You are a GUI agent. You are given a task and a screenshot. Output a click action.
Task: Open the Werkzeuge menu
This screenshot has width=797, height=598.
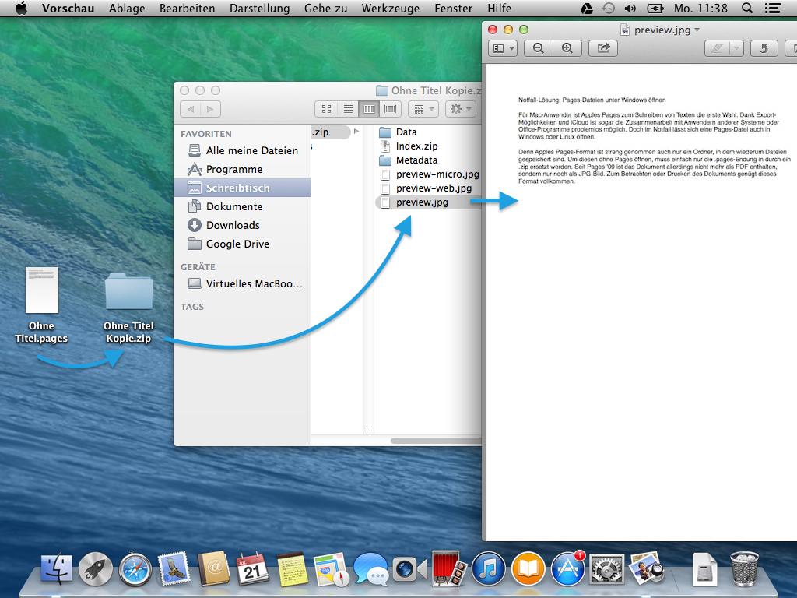click(x=391, y=8)
